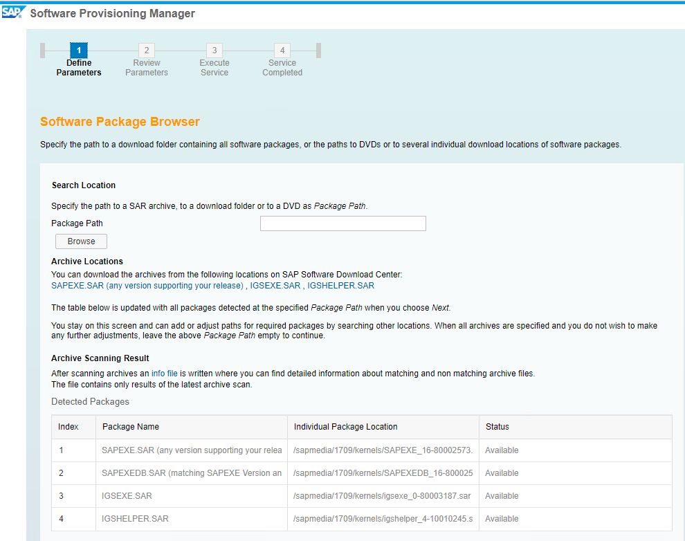The height and width of the screenshot is (541, 685).
Task: Open the info file link
Action: coord(164,374)
